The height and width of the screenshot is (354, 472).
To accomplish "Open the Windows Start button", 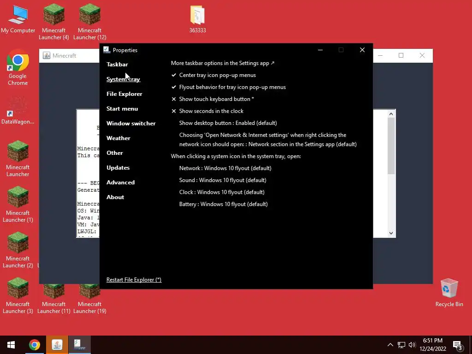I will [11, 345].
